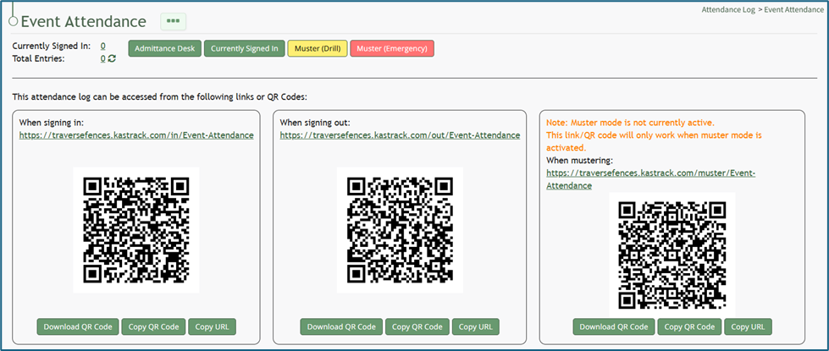Click the refresh icon beside Total Entries
The width and height of the screenshot is (829, 351).
(112, 59)
